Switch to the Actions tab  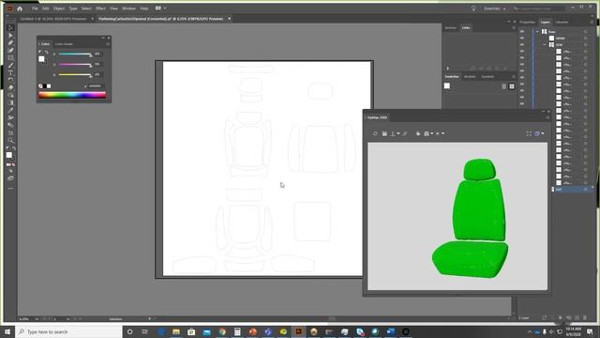(x=450, y=27)
